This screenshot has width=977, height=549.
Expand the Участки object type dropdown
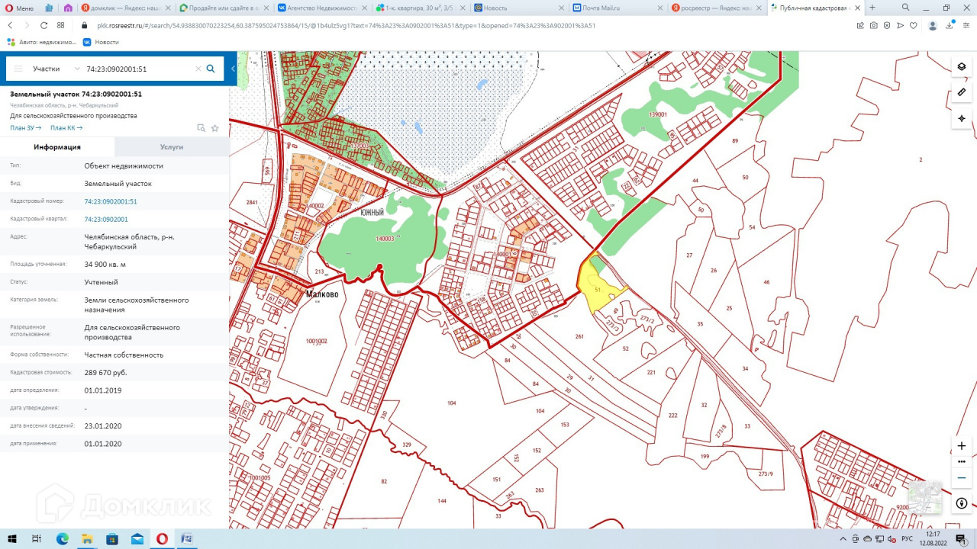tap(77, 69)
